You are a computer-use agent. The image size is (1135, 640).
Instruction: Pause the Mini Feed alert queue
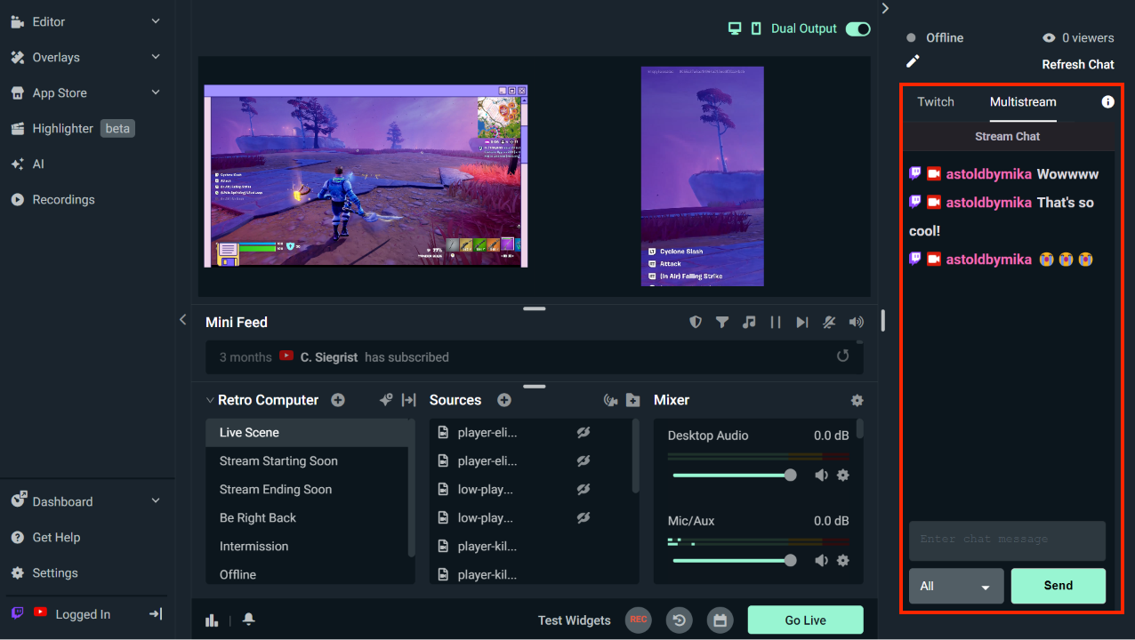tap(776, 322)
